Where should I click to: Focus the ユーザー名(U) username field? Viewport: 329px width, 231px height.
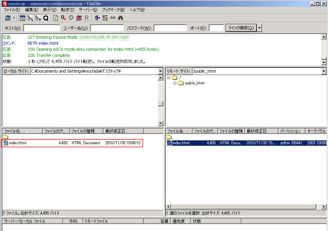pyautogui.click(x=107, y=28)
